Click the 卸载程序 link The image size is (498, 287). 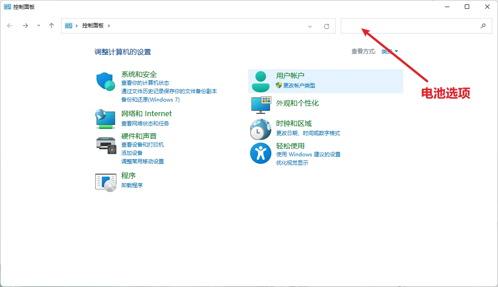pos(132,185)
